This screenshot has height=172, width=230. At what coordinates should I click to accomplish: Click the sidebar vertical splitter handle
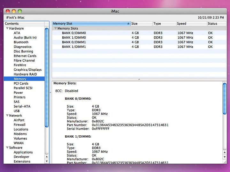[50, 92]
